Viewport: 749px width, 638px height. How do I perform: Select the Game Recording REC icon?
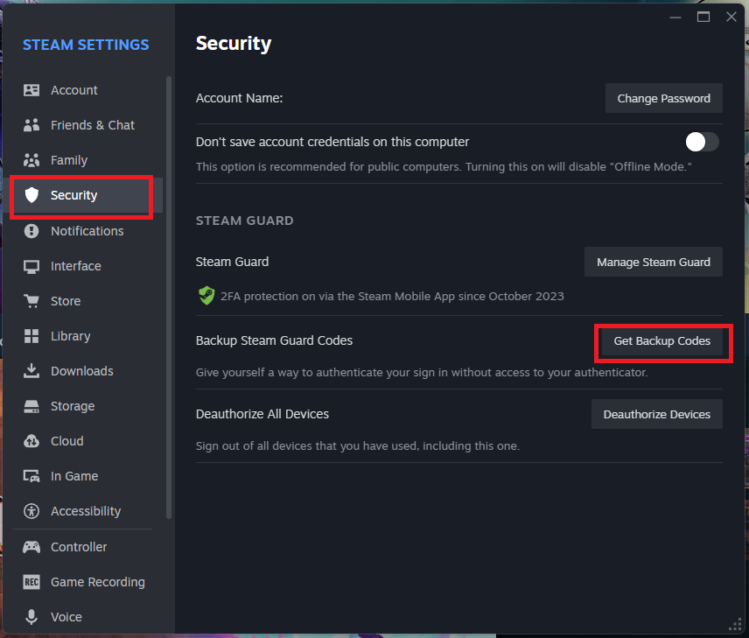tap(31, 582)
